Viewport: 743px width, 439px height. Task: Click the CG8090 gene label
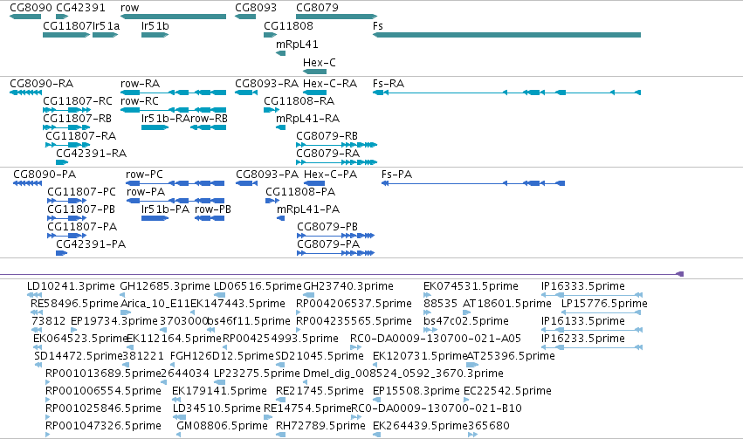coord(31,8)
